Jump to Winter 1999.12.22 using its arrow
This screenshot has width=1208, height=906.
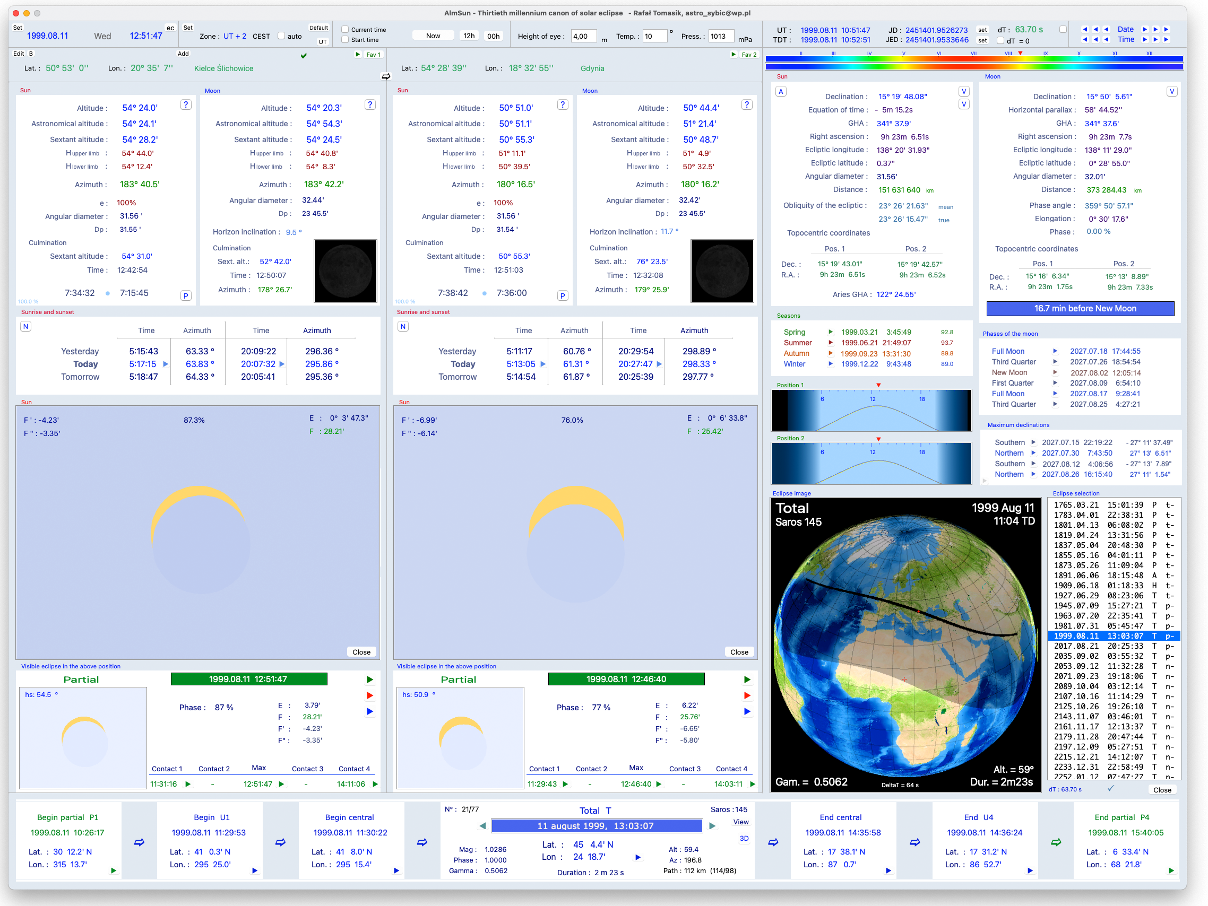click(x=830, y=364)
